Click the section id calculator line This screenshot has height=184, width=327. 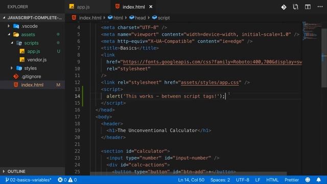pos(135,151)
